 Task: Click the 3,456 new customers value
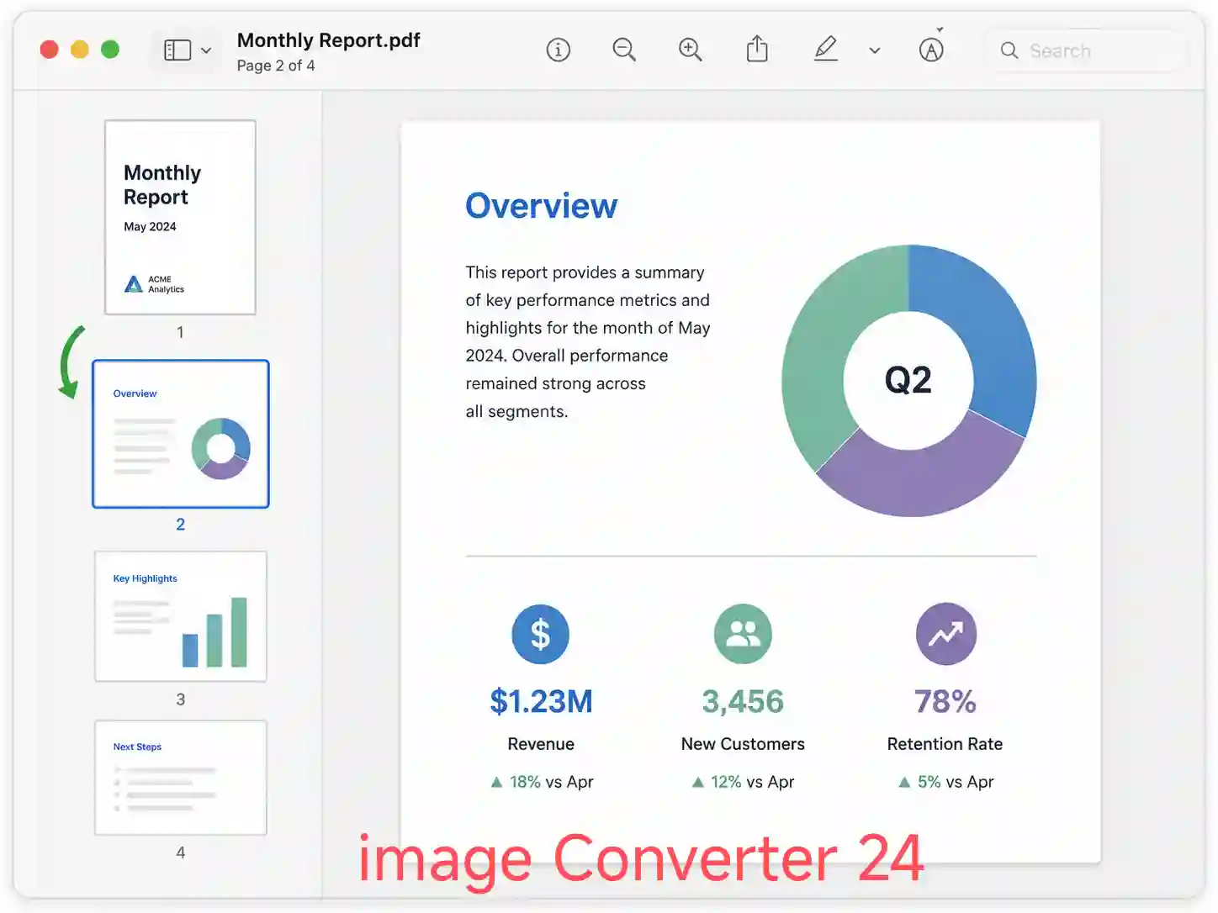pos(743,701)
